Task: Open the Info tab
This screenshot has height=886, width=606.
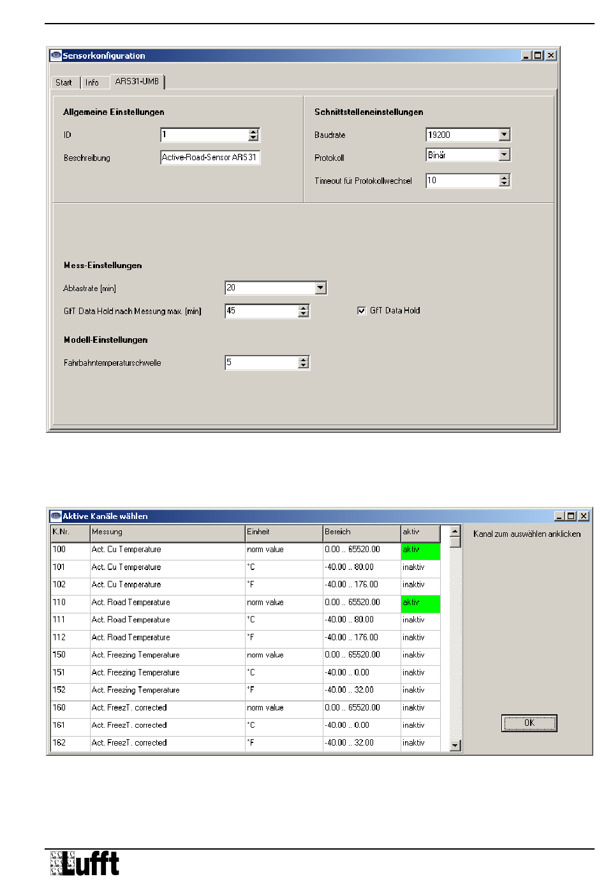Action: coord(92,82)
